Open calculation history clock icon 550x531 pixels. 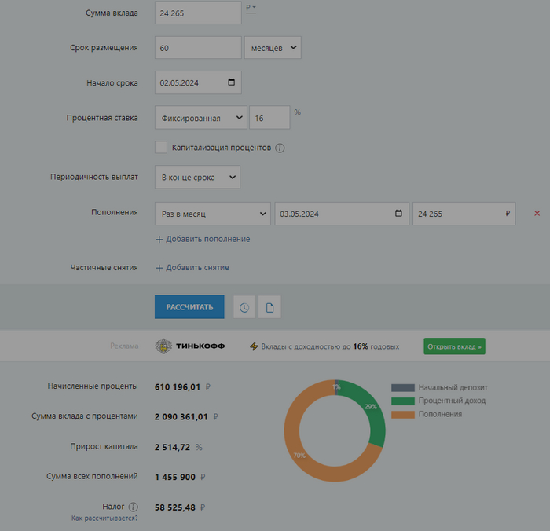point(244,307)
